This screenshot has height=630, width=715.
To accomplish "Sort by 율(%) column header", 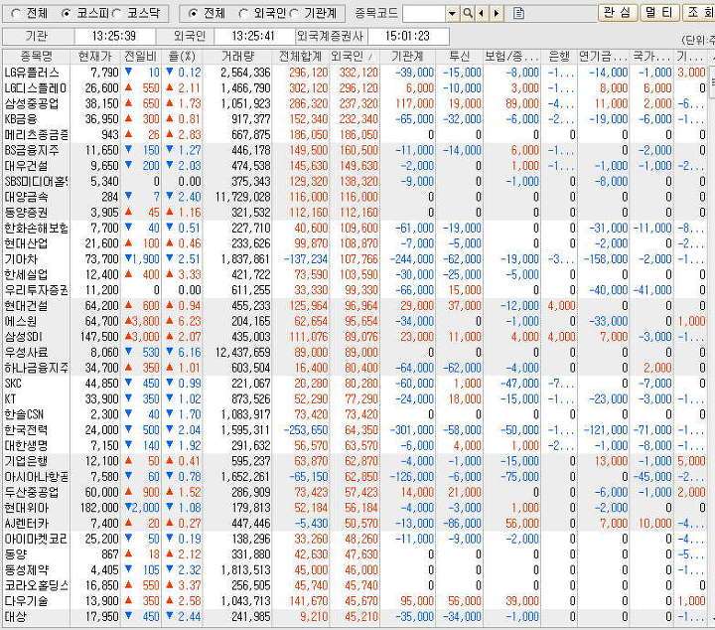I will click(182, 57).
